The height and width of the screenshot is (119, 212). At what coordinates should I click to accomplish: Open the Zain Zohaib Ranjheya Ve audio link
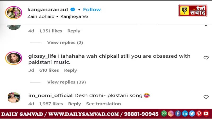58,16
